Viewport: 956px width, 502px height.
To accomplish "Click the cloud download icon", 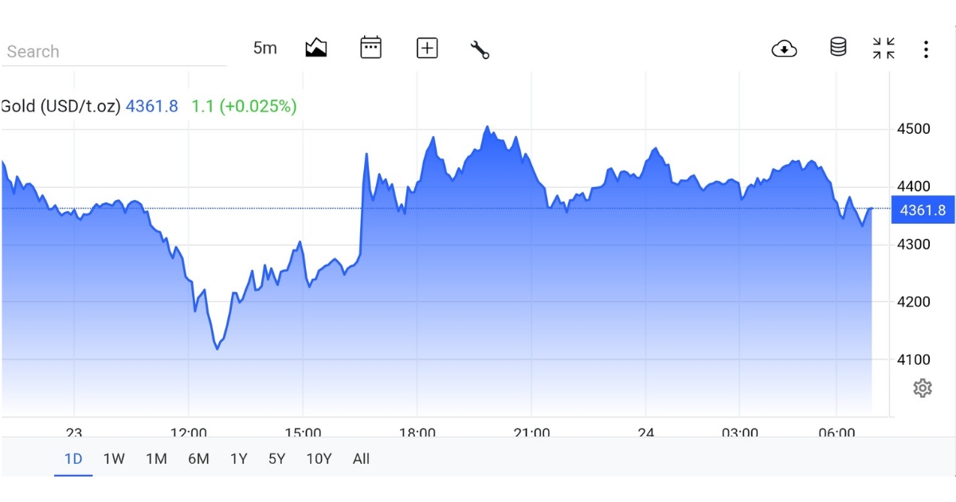I will [785, 49].
